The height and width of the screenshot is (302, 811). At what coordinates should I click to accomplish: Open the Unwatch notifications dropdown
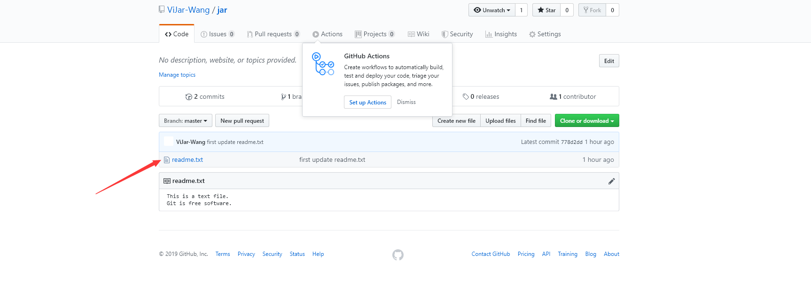(491, 10)
